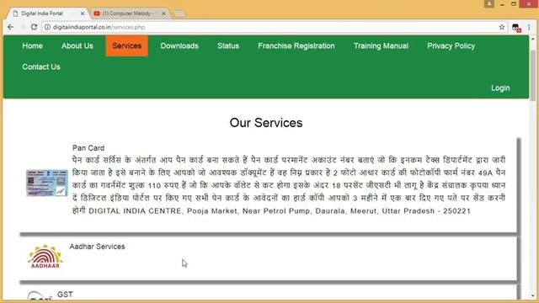
Task: Click the Pan Card thumbnail image
Action: coord(47,183)
